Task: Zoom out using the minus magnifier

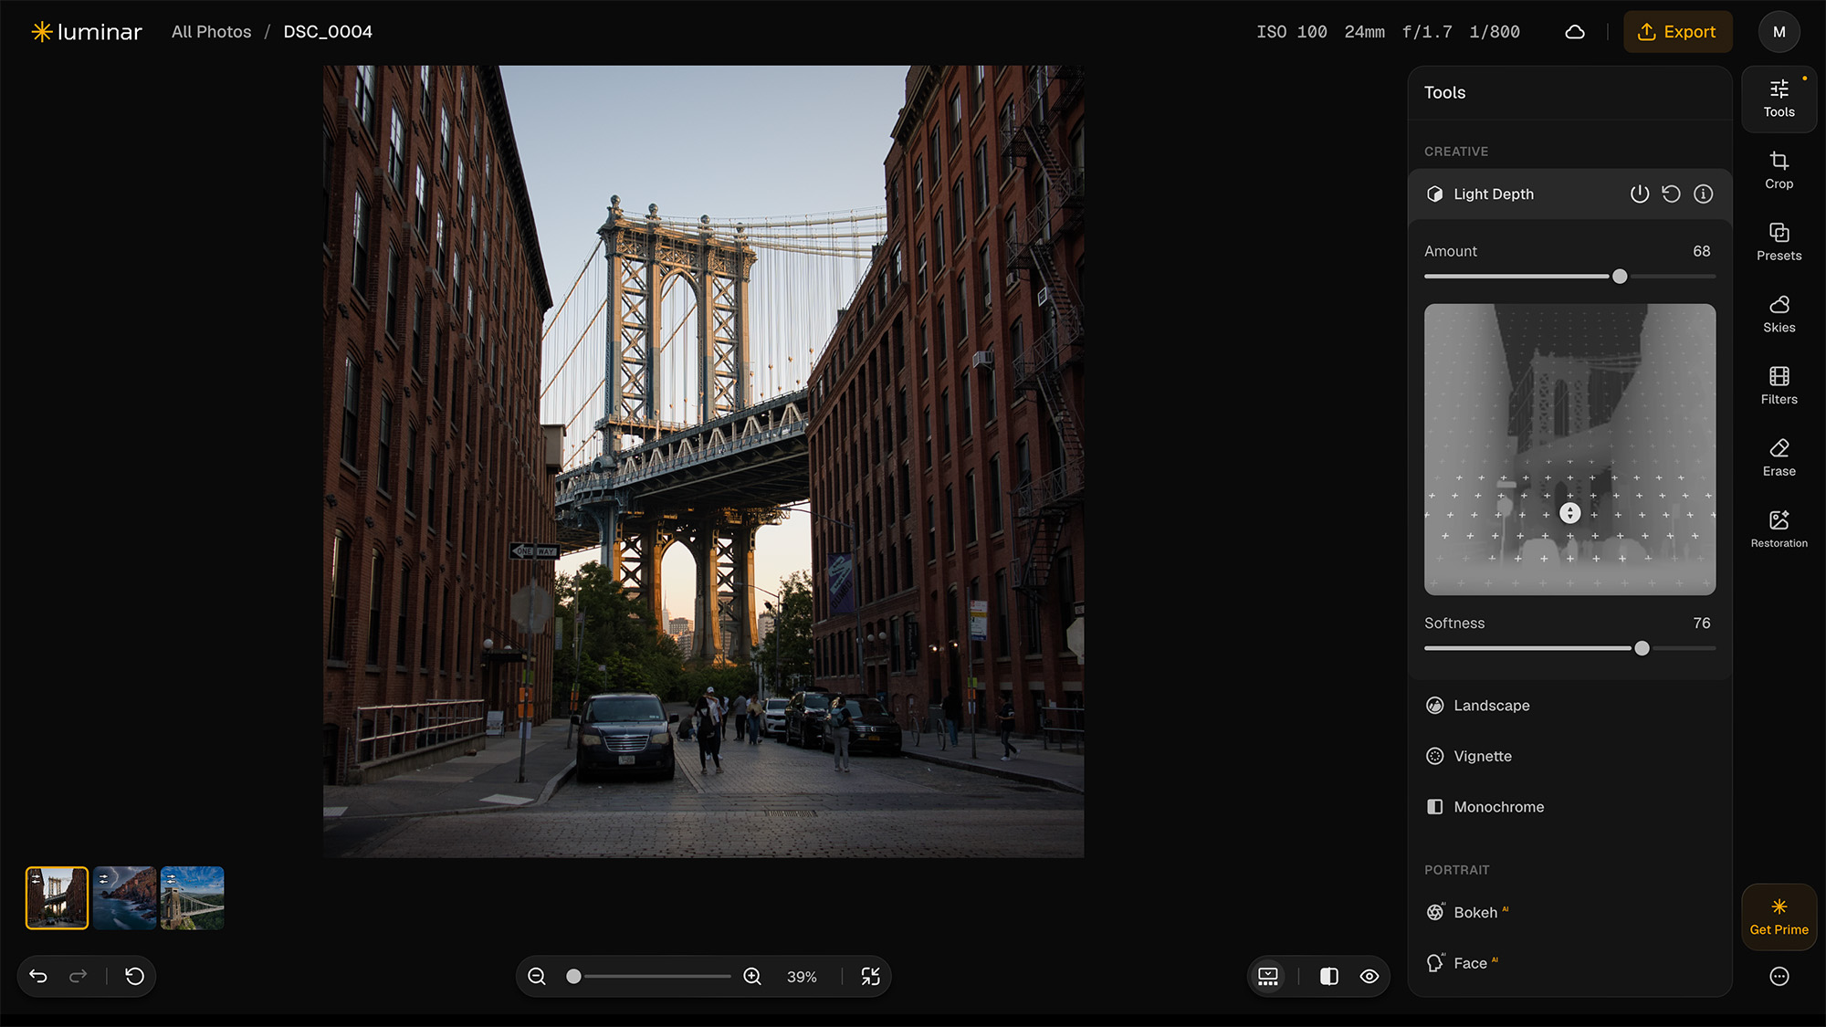Action: (x=537, y=976)
